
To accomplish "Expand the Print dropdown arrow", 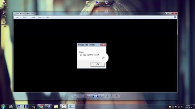I will (x=28, y=17).
